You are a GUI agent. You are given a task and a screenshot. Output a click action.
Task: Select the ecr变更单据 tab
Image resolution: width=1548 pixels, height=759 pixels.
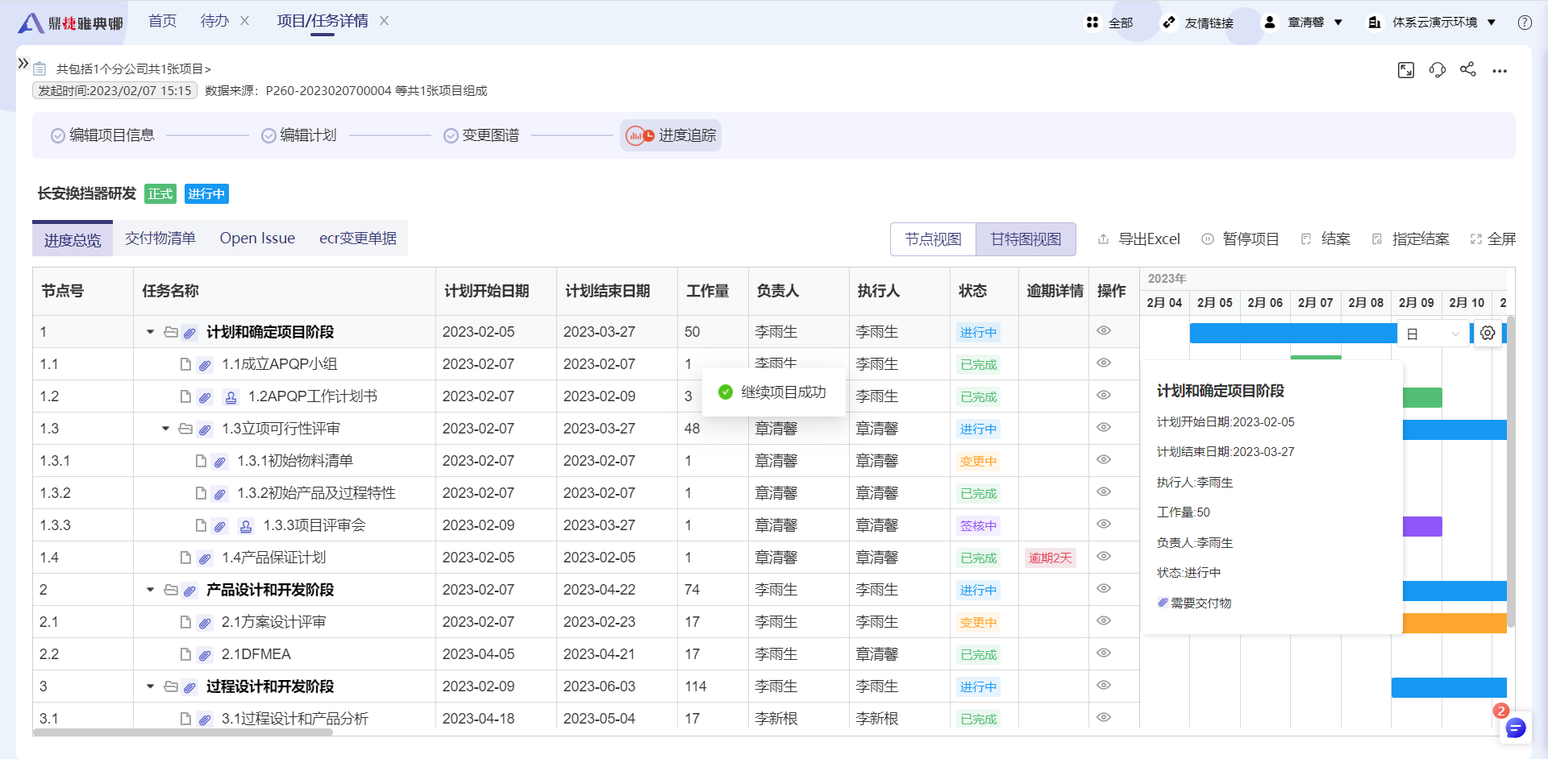click(358, 238)
